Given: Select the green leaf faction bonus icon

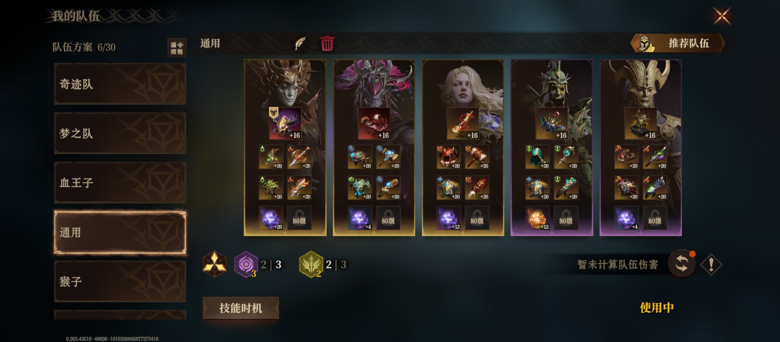Looking at the screenshot, I should pyautogui.click(x=311, y=264).
